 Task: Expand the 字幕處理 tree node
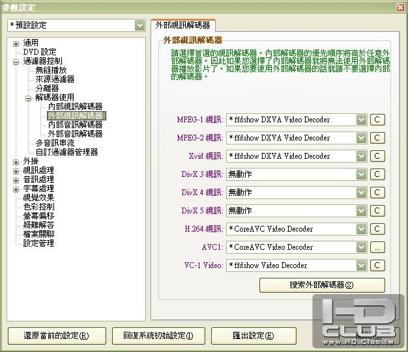16,189
